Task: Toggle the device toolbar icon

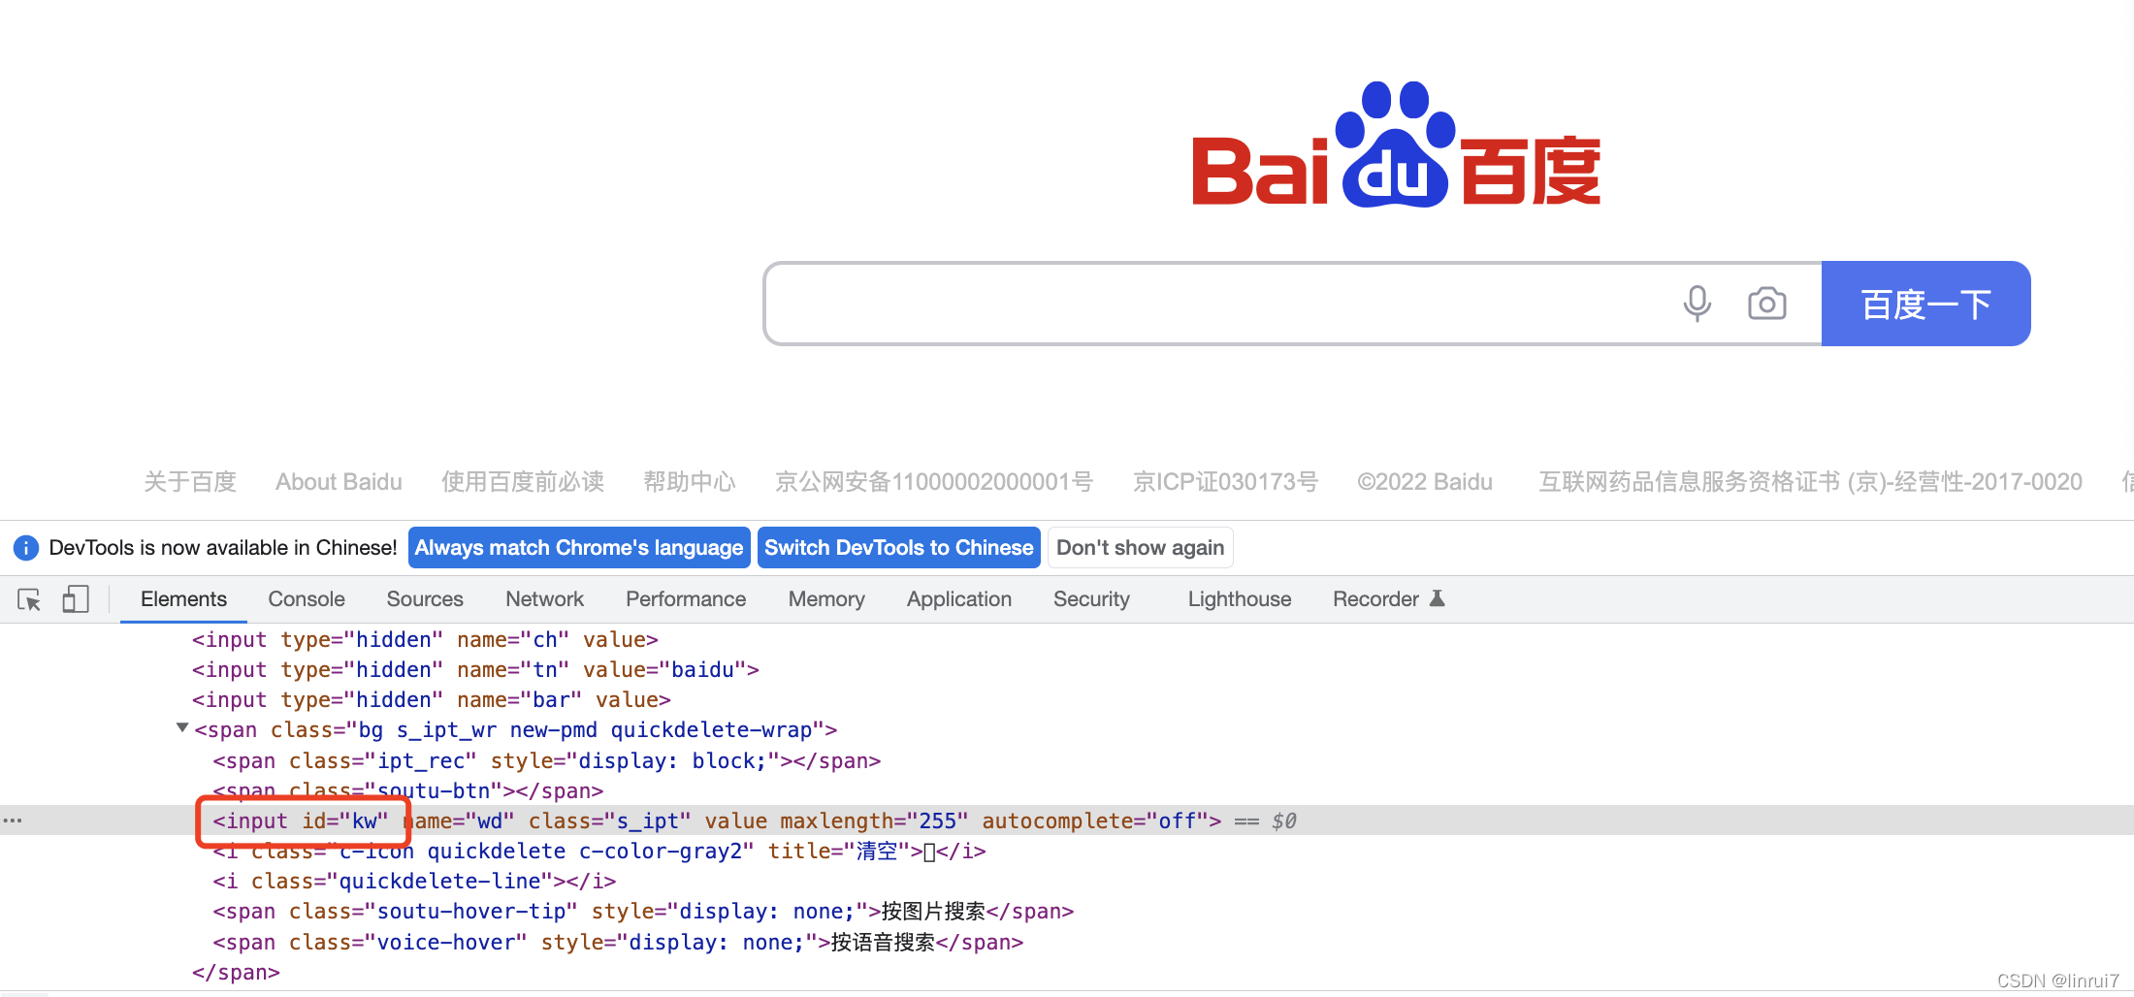Action: (76, 599)
